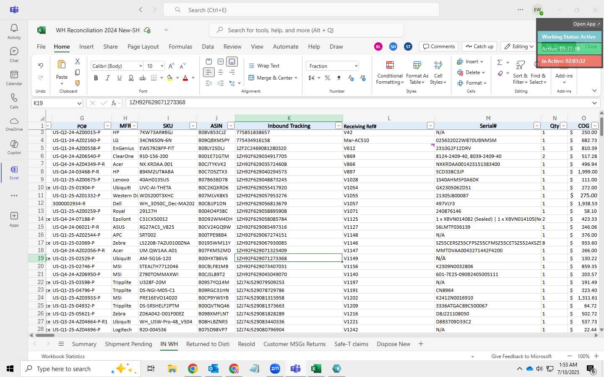Open Chat in the Teams sidebar
Viewport: 604px width, 377px height.
coord(14,55)
